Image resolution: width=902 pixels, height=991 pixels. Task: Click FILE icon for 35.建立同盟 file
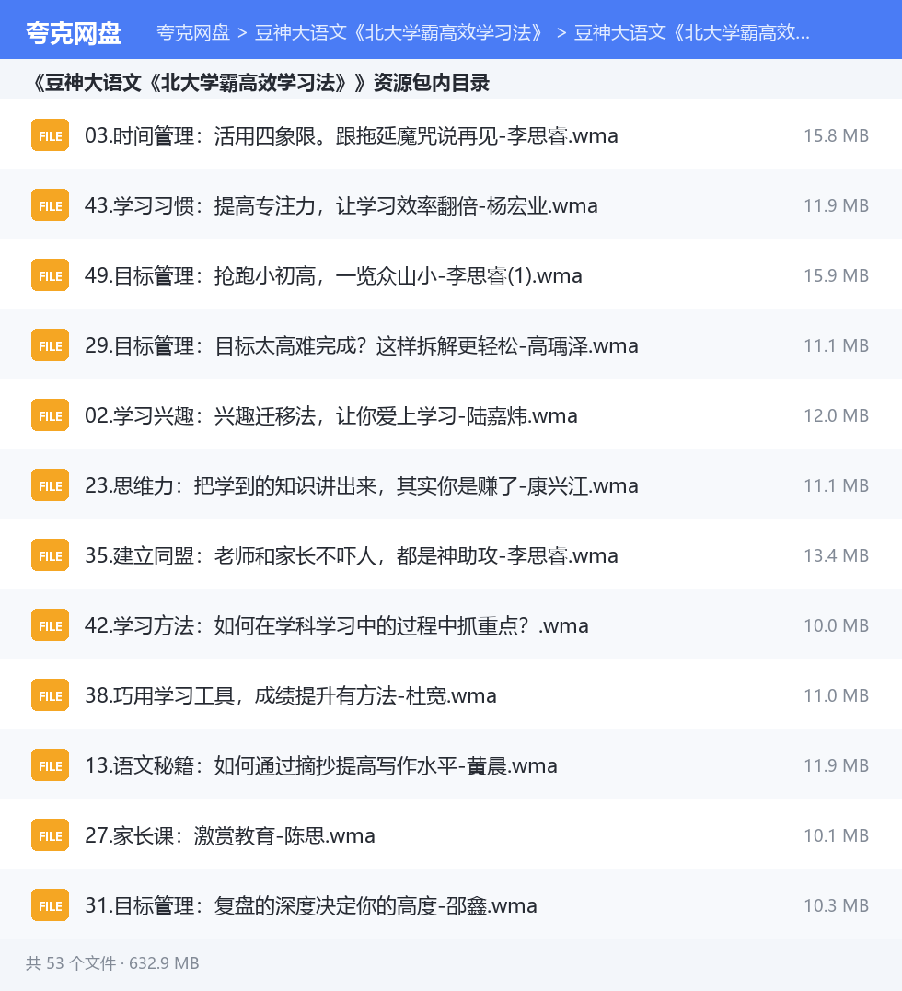(x=50, y=555)
